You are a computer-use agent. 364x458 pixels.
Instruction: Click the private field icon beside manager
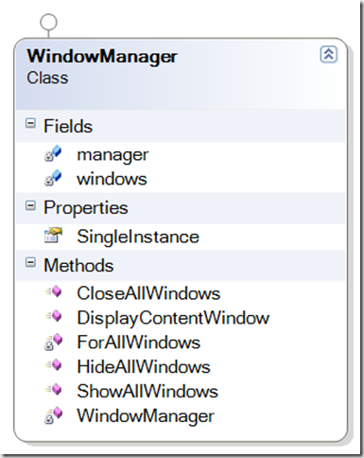pos(53,153)
